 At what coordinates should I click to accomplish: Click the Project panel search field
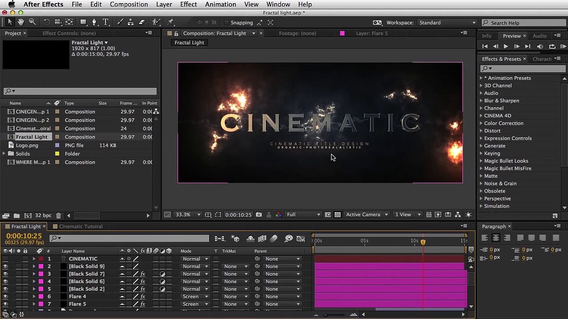click(80, 91)
